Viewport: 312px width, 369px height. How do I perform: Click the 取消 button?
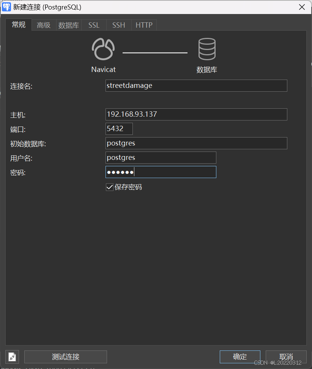pyautogui.click(x=286, y=356)
